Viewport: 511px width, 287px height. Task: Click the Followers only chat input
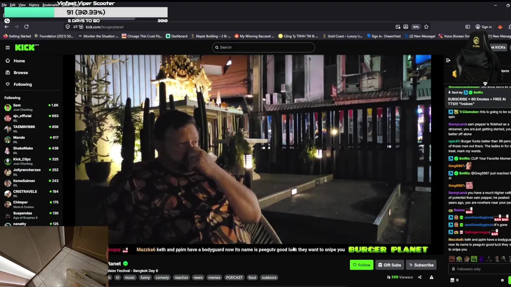[x=479, y=269]
